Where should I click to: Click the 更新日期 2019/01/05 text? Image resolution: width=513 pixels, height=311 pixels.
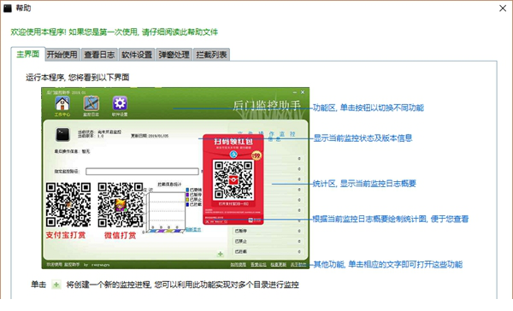150,136
